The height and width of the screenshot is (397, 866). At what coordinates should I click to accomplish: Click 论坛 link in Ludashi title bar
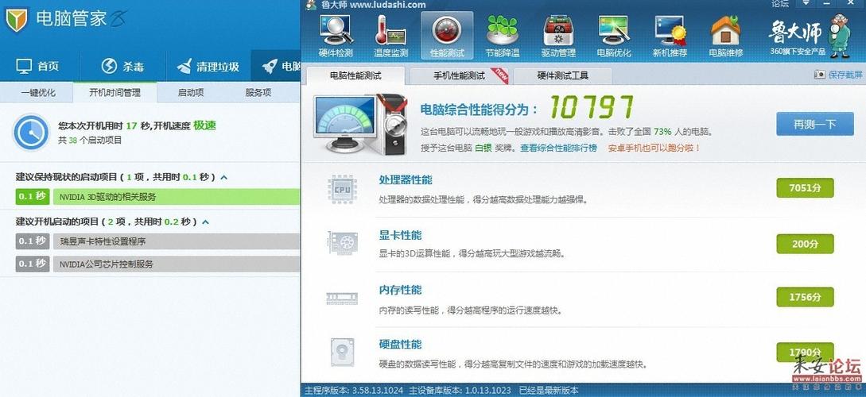coord(779,4)
